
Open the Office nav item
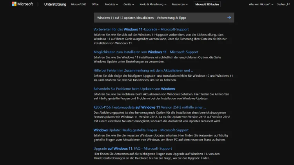click(x=95, y=4)
